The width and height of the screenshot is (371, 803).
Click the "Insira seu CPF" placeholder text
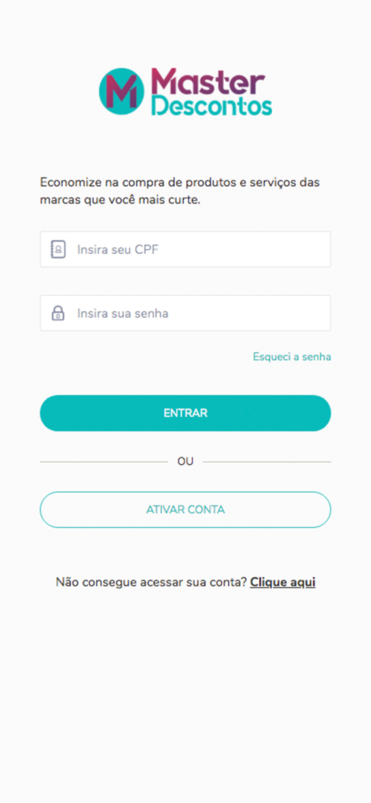pos(118,249)
